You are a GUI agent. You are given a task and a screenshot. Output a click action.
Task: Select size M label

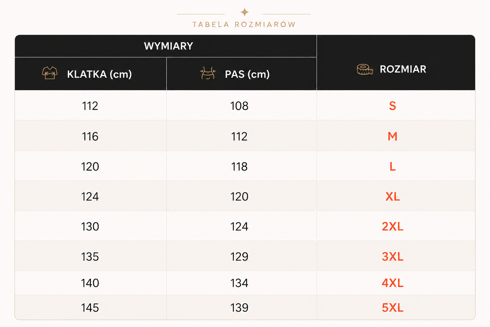tap(392, 136)
